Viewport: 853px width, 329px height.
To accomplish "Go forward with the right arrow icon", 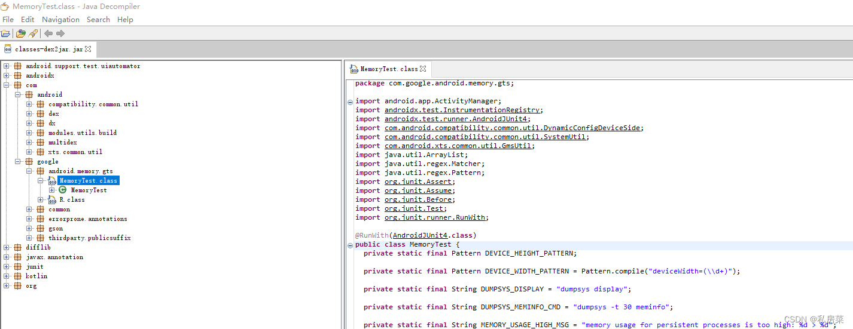I will coord(60,33).
